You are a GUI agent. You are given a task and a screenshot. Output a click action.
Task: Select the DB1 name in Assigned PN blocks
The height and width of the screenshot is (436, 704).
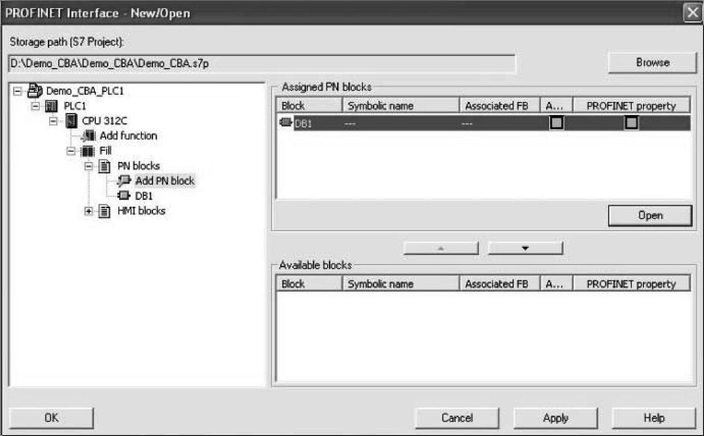tap(303, 123)
